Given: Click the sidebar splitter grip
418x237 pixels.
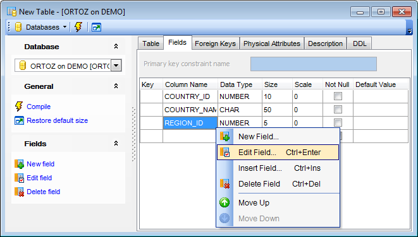Looking at the screenshot, I should (x=134, y=134).
